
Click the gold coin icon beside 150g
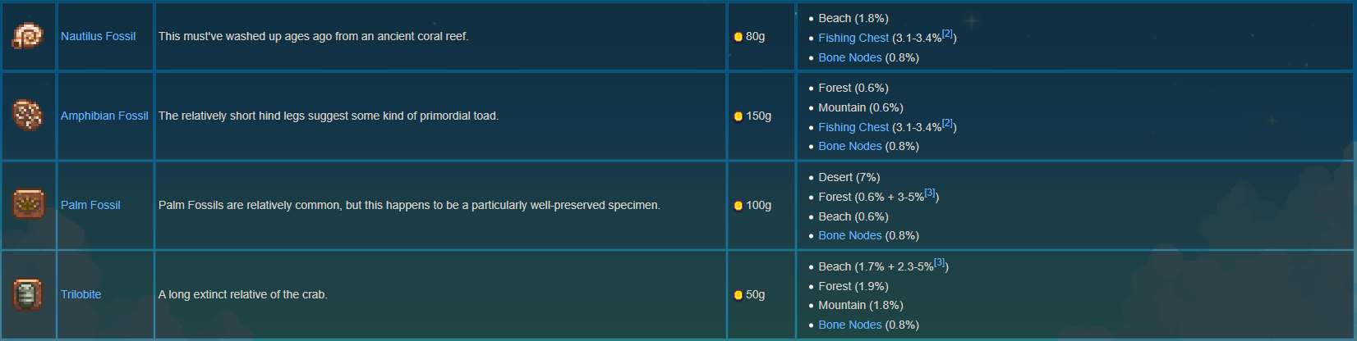pos(738,116)
